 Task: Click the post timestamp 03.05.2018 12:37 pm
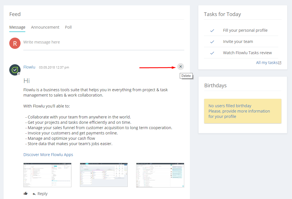(x=54, y=67)
